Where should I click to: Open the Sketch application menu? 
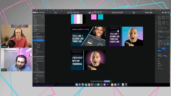pyautogui.click(x=37, y=10)
